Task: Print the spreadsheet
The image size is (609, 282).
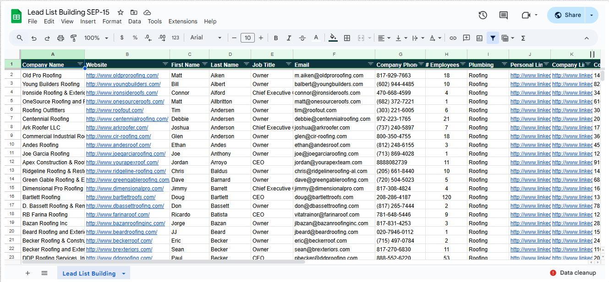Action: pos(60,38)
